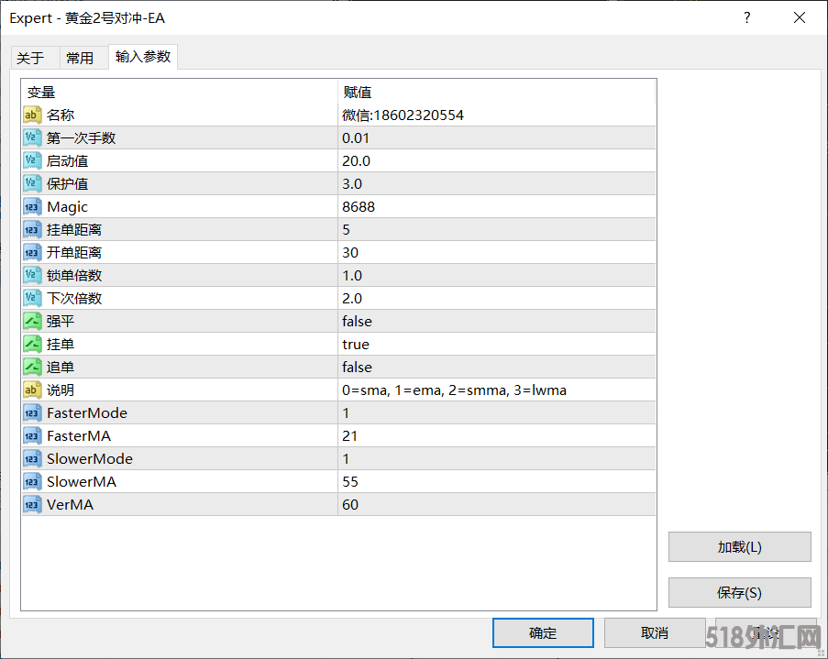
Task: Switch to the 关于 tab
Action: (30, 58)
